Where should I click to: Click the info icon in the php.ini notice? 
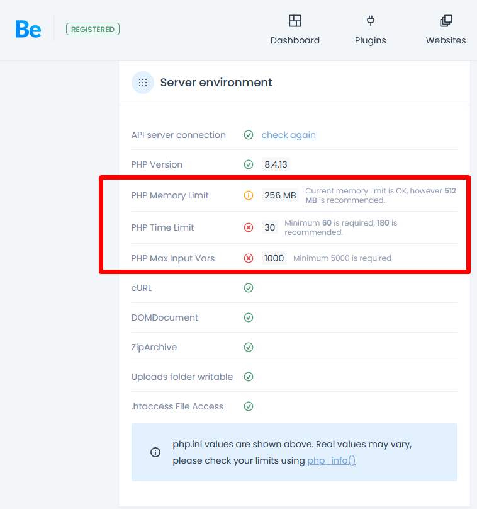(x=155, y=452)
